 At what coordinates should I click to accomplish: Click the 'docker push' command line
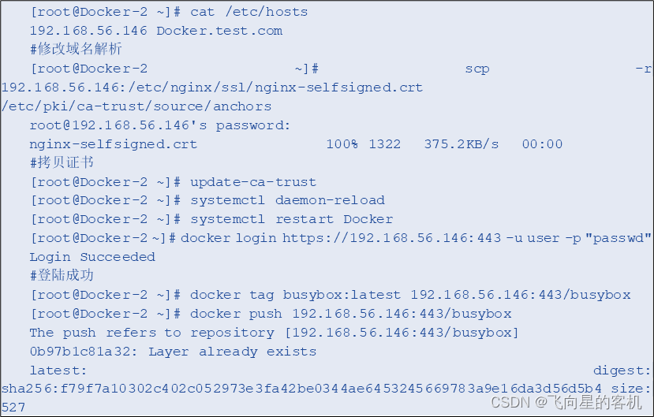pyautogui.click(x=351, y=314)
